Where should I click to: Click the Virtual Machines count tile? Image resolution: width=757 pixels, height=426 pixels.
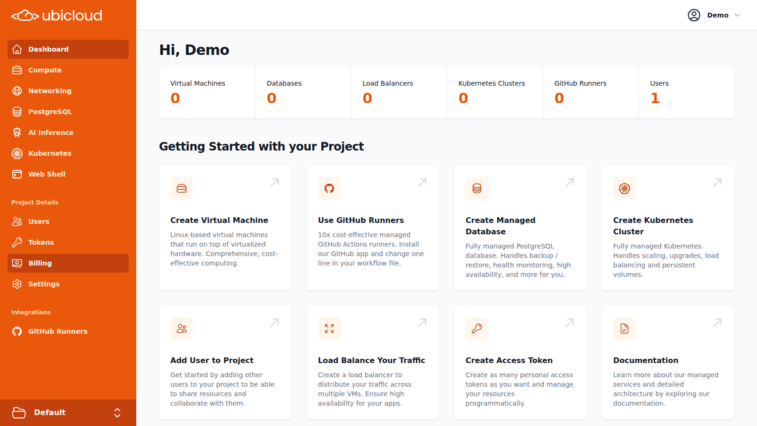pos(207,93)
